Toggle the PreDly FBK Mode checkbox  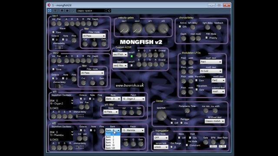pyautogui.click(x=207, y=38)
